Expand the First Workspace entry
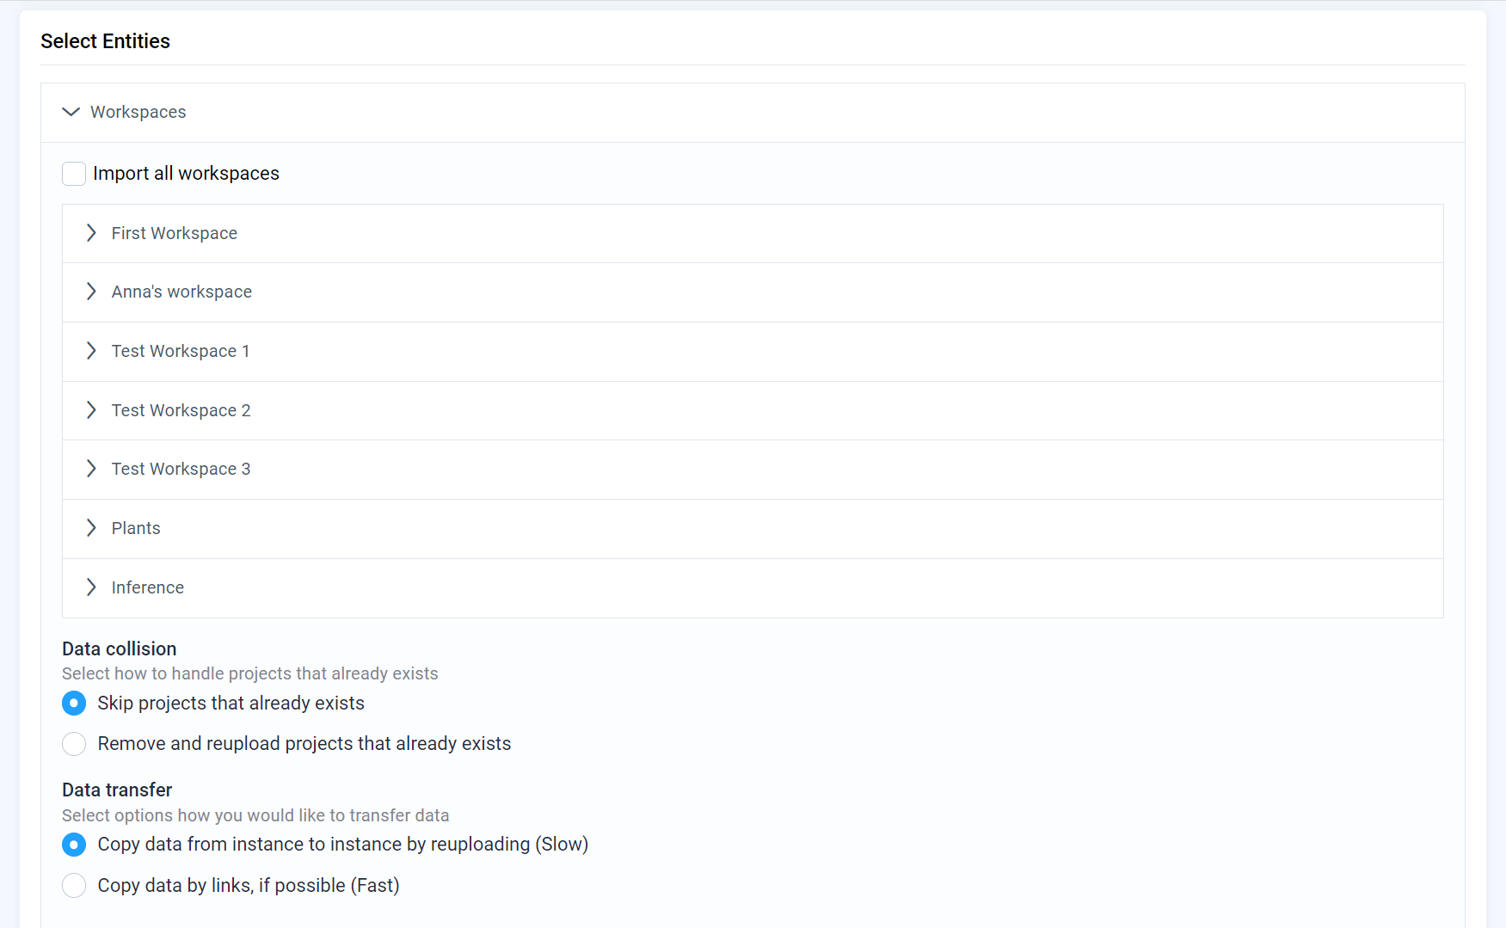The height and width of the screenshot is (928, 1506). pos(91,233)
